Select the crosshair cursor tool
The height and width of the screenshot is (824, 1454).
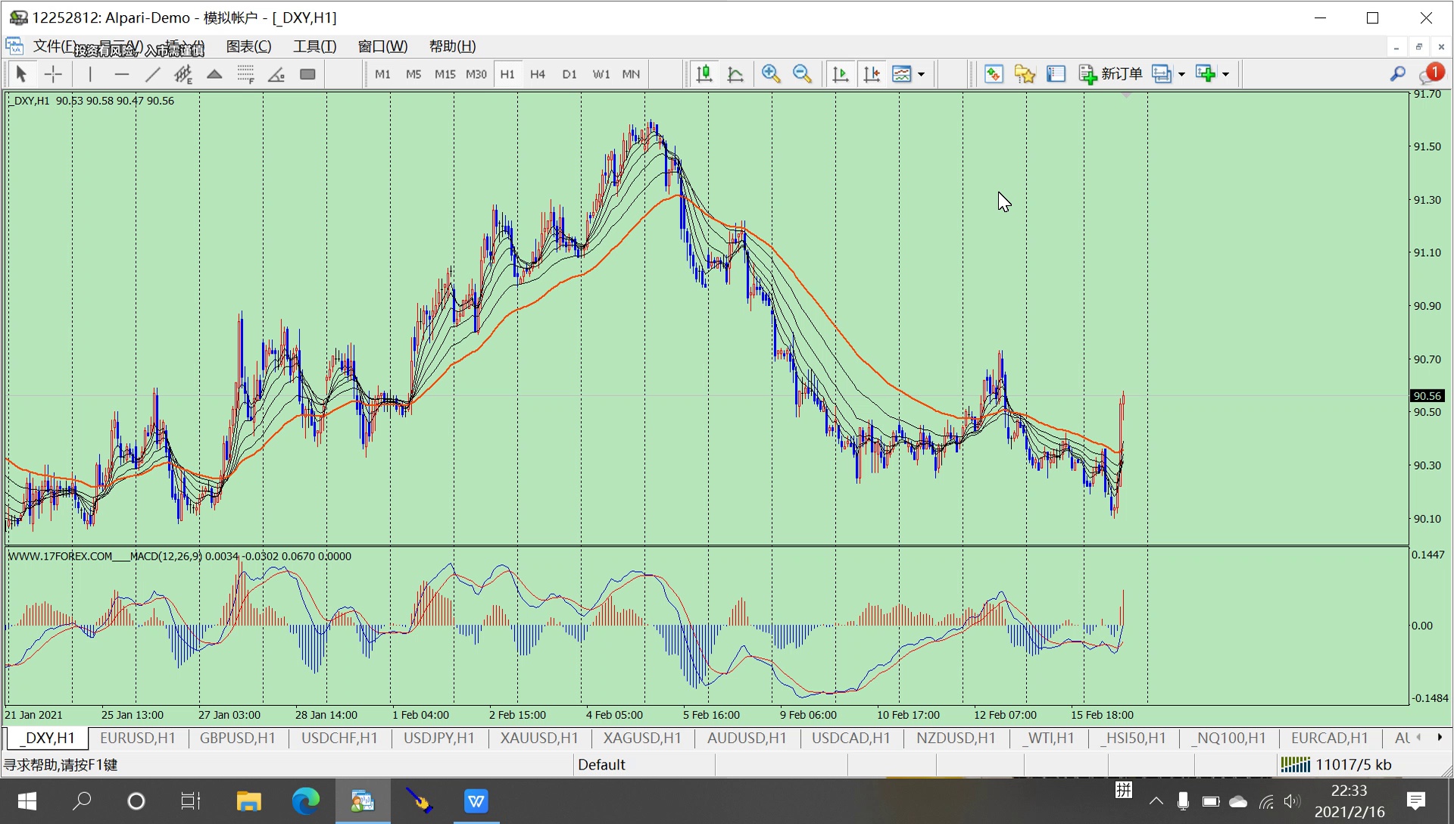53,74
